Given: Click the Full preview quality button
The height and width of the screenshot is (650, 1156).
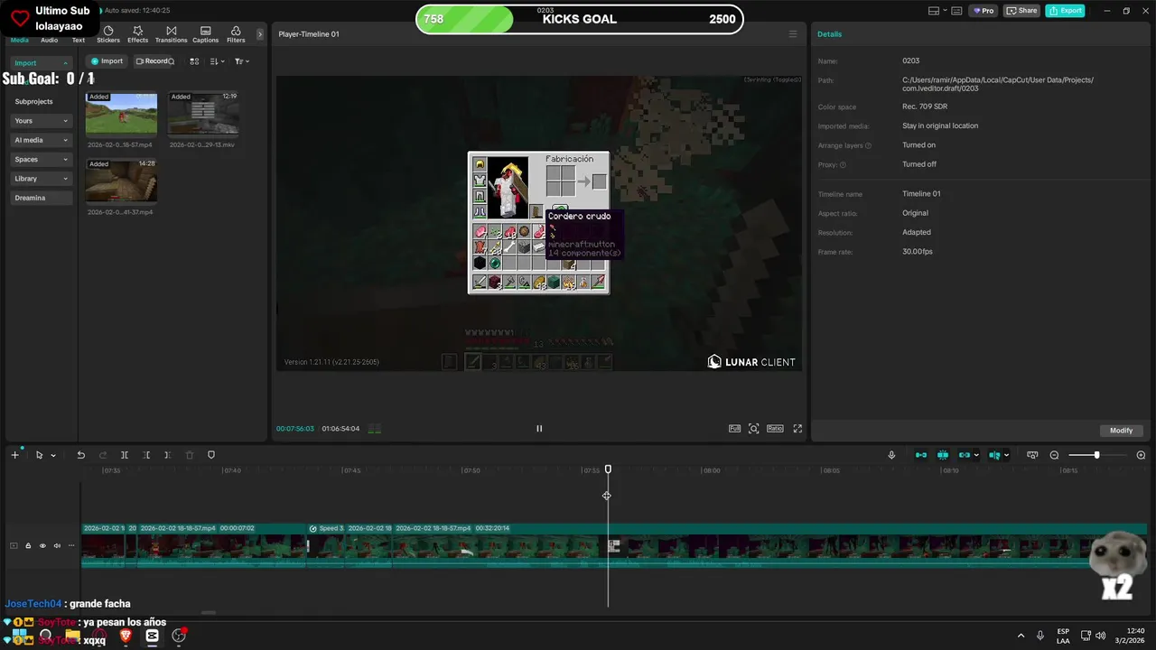Looking at the screenshot, I should pyautogui.click(x=734, y=429).
